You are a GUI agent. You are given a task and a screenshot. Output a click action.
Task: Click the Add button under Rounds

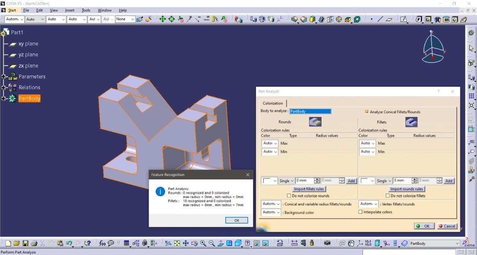351,181
